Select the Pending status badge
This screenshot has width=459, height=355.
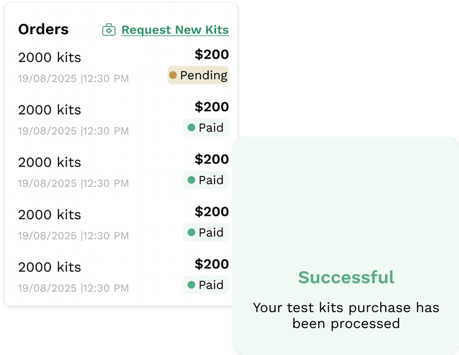tap(198, 75)
